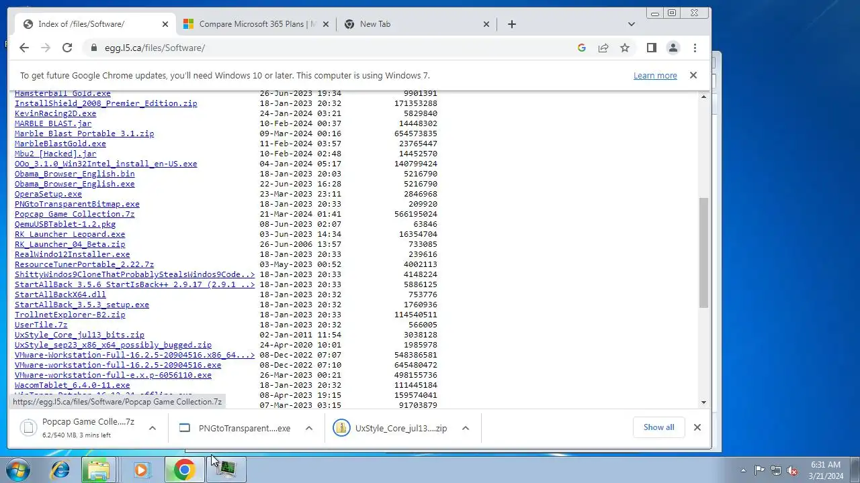
Task: Click RealWindo12Installer.exe link
Action: (x=73, y=254)
